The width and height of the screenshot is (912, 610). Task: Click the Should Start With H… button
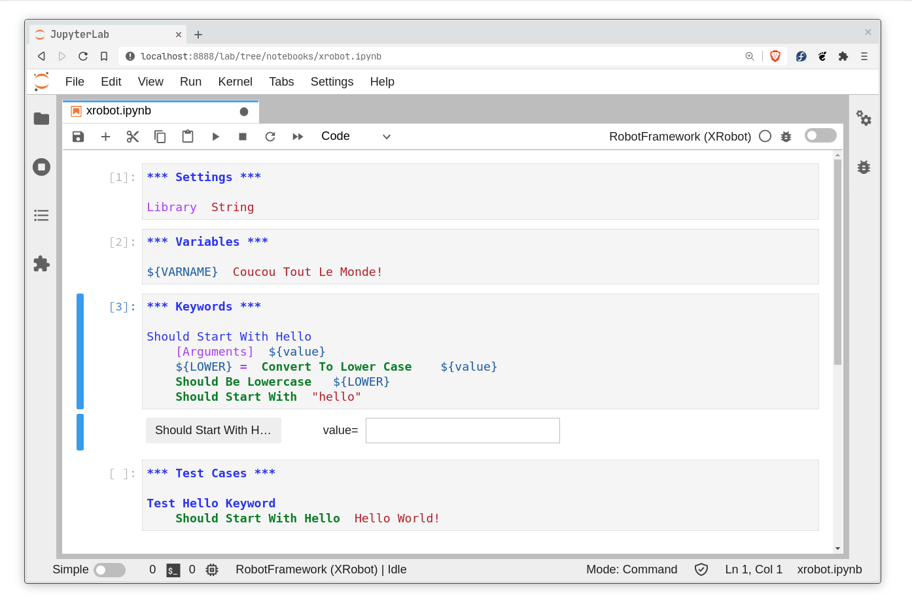pos(213,430)
